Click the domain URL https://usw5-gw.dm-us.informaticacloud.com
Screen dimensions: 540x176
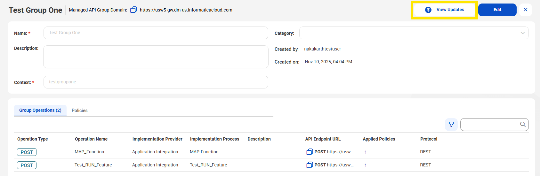(x=186, y=10)
